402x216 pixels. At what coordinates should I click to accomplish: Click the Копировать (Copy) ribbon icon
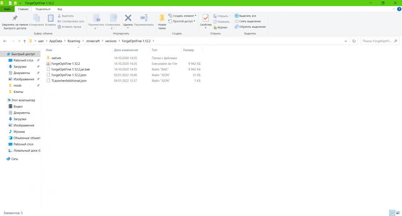(x=37, y=20)
